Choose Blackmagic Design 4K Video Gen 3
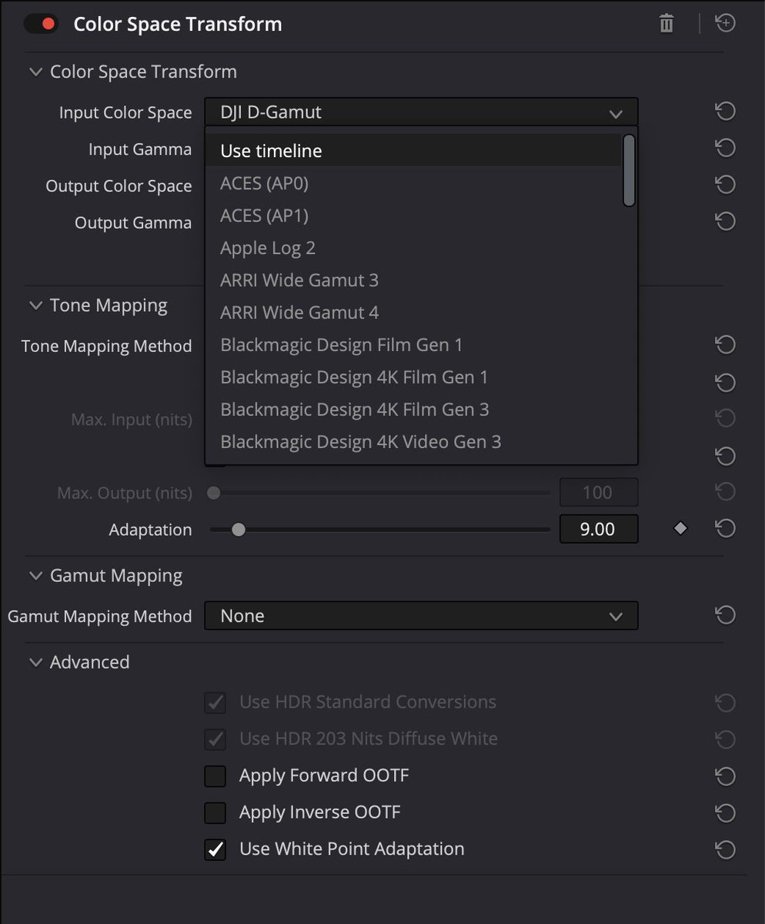The image size is (765, 924). pos(413,442)
